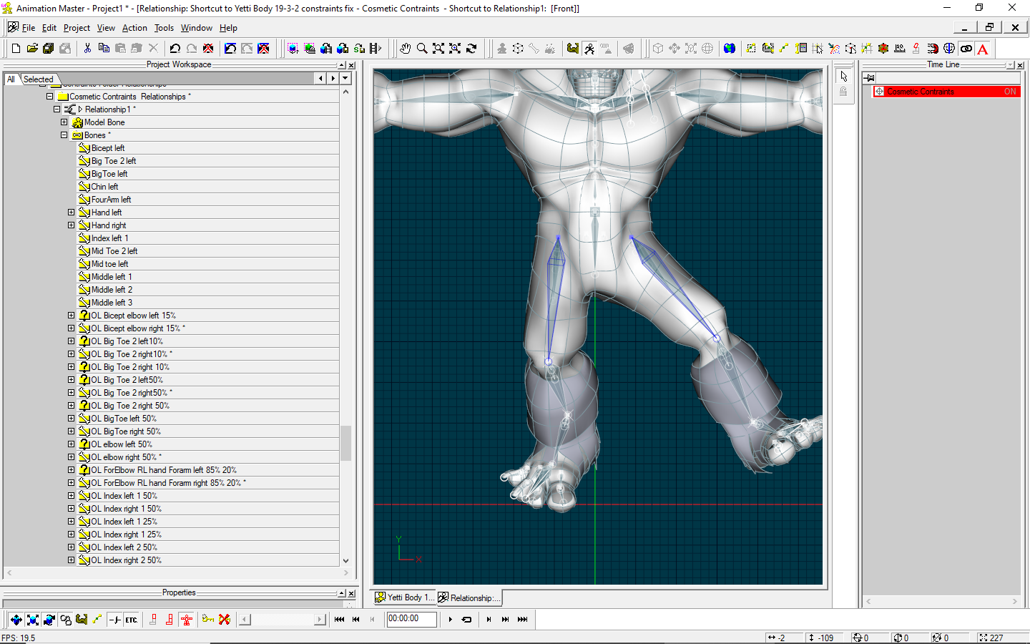Viewport: 1030px width, 644px height.
Task: Open the Tools menu
Action: coord(164,28)
